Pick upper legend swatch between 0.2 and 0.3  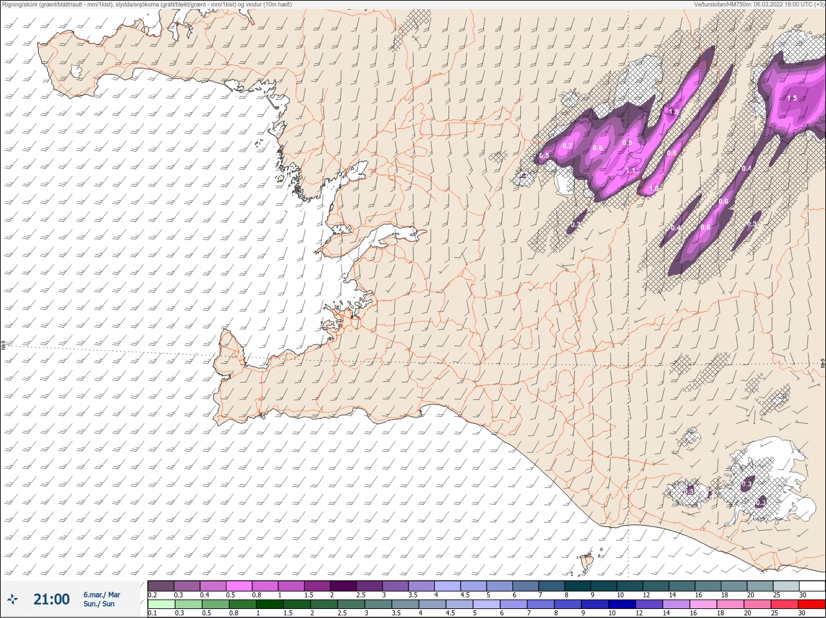click(x=161, y=586)
